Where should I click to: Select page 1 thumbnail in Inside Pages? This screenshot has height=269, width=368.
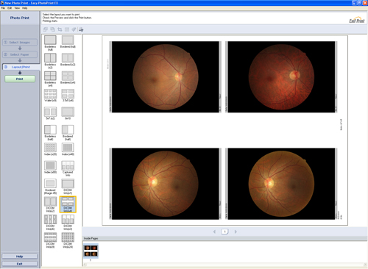pos(91,251)
